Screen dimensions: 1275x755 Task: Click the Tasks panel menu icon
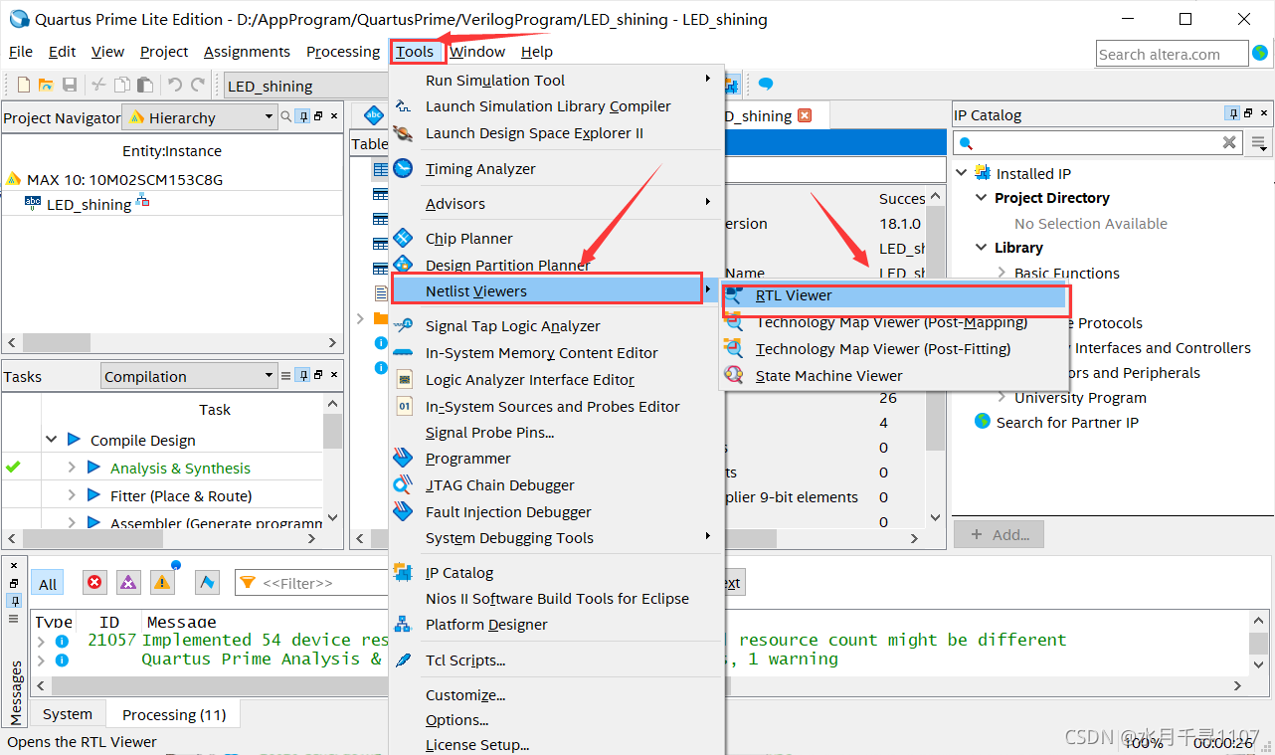pos(286,375)
